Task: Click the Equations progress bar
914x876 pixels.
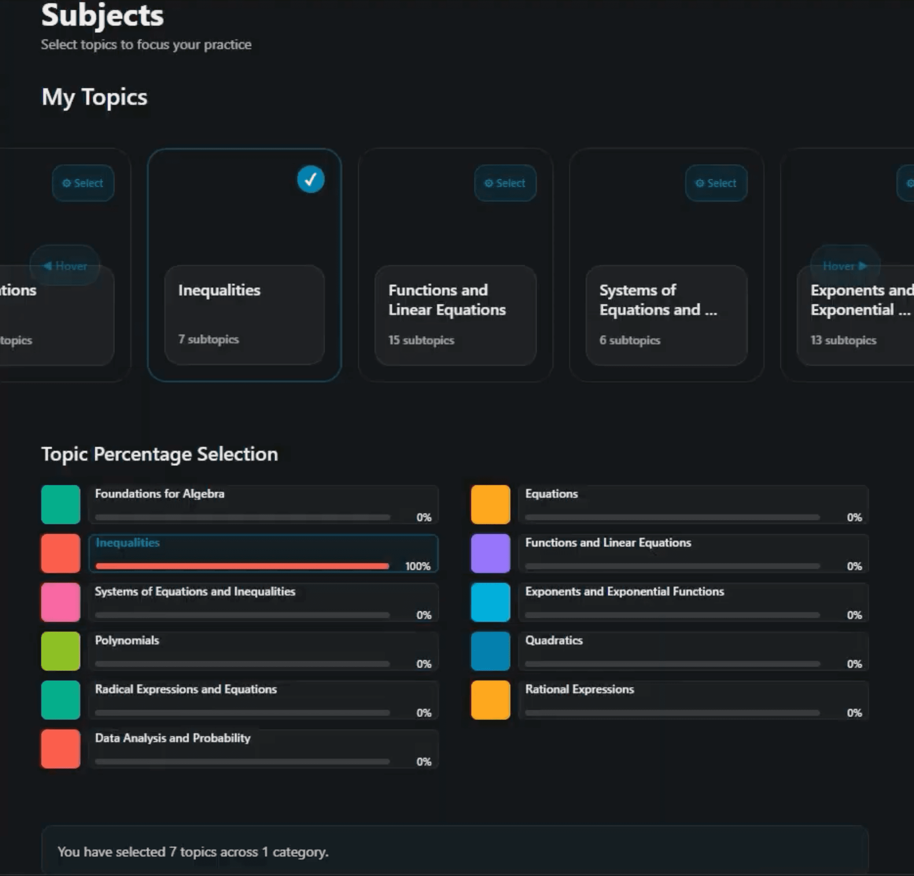Action: [x=671, y=517]
